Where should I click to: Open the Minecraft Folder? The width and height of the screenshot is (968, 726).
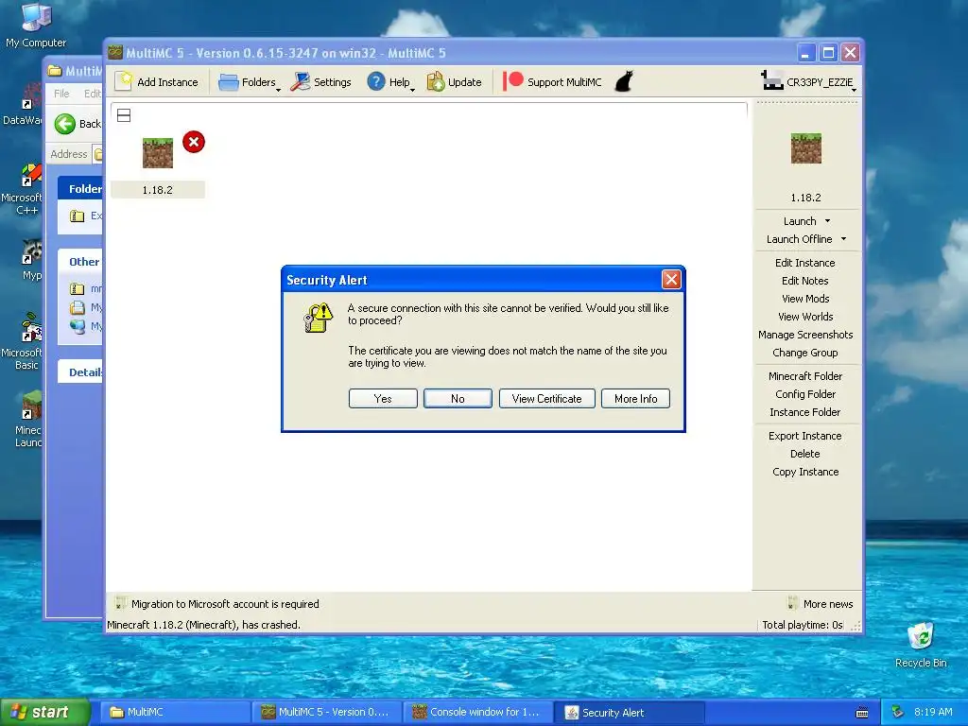[x=805, y=376]
